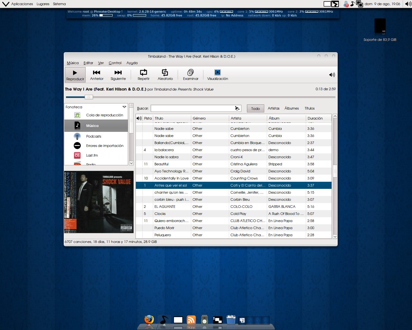The width and height of the screenshot is (412, 330).
Task: Click the music note icon in the dock
Action: point(164,320)
